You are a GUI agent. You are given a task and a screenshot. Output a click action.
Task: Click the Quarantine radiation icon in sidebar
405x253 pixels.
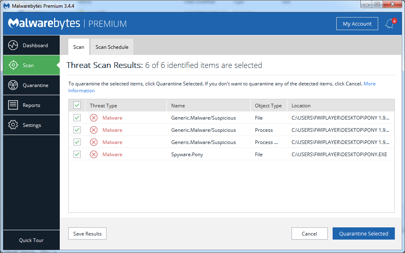coord(13,85)
